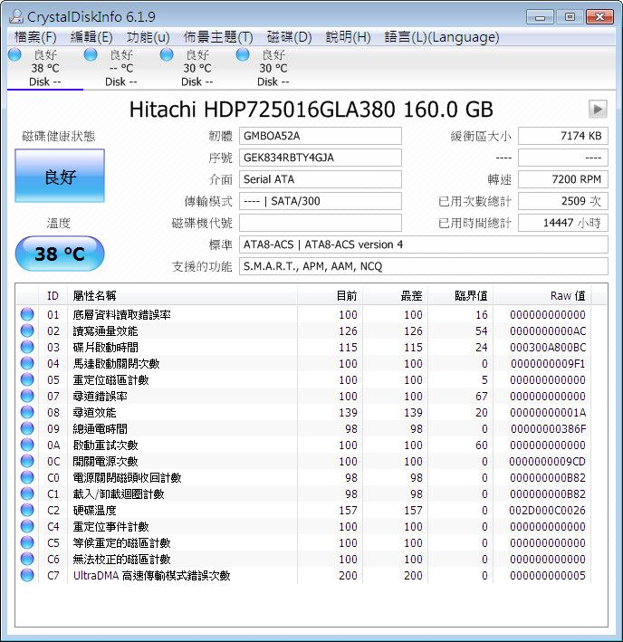Click status orb for attribute 07 尋道錯誤率
Image resolution: width=623 pixels, height=642 pixels.
tap(27, 396)
